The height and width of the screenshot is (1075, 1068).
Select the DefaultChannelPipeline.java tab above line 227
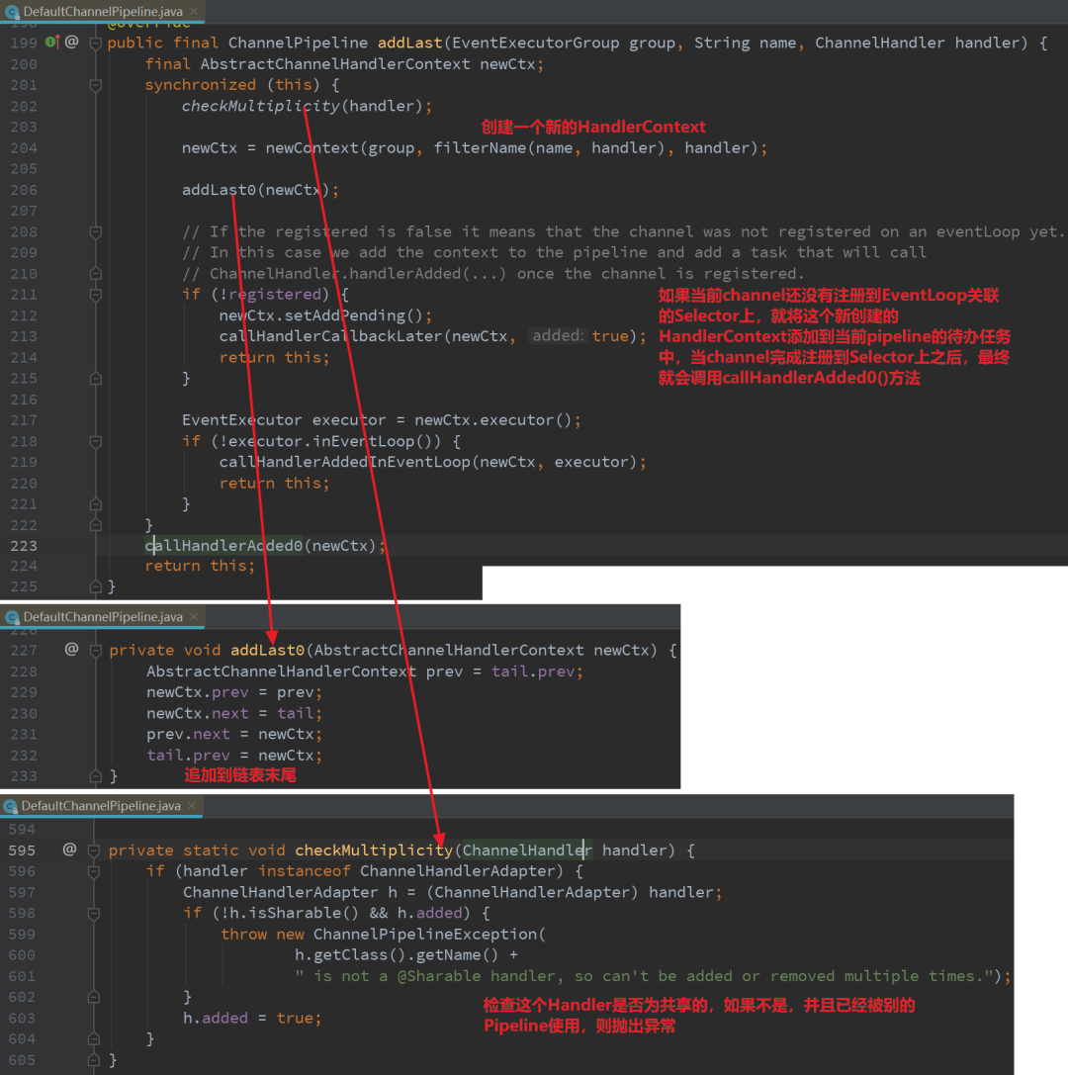102,616
